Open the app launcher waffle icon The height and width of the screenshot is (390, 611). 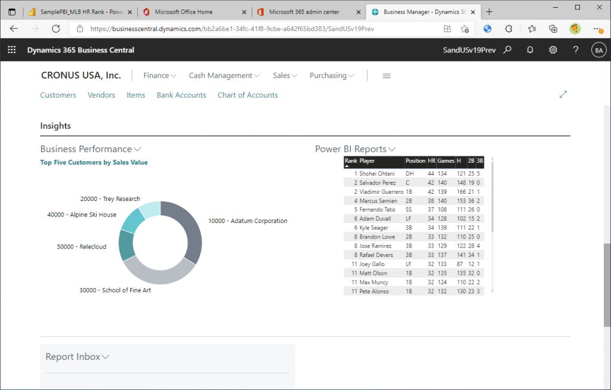[x=12, y=50]
